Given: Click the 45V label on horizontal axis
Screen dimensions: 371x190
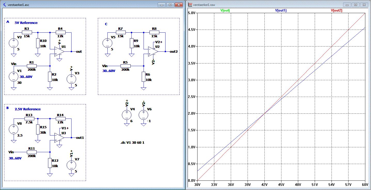Looking at the screenshot, I should pos(281,185).
